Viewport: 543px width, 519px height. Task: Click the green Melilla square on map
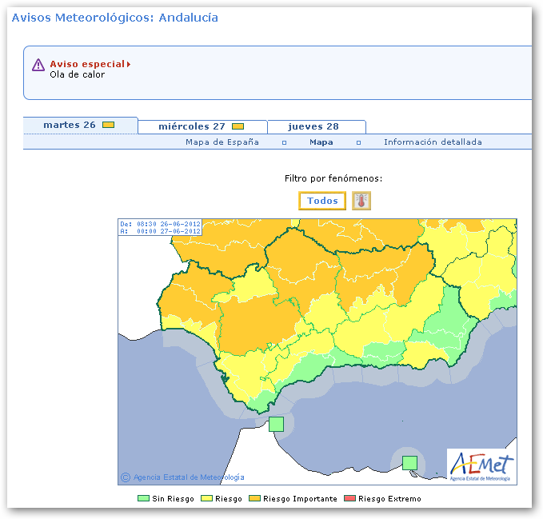(409, 462)
